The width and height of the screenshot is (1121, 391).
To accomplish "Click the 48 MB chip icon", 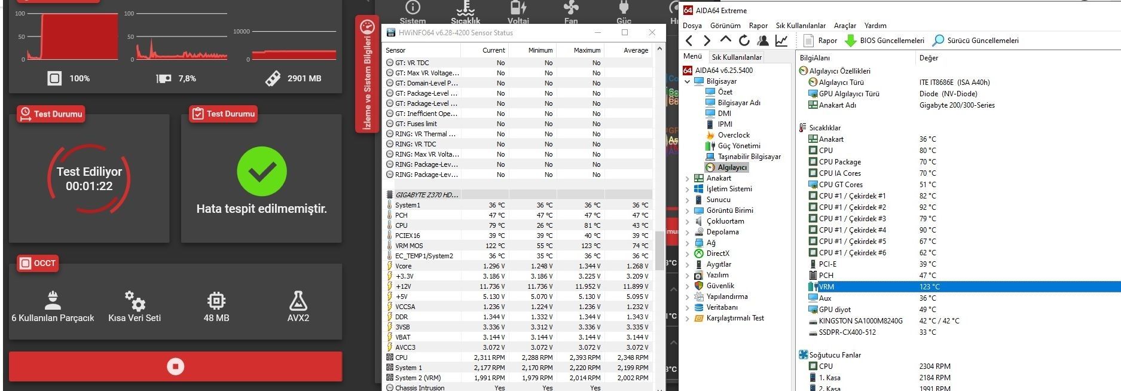I will point(216,300).
